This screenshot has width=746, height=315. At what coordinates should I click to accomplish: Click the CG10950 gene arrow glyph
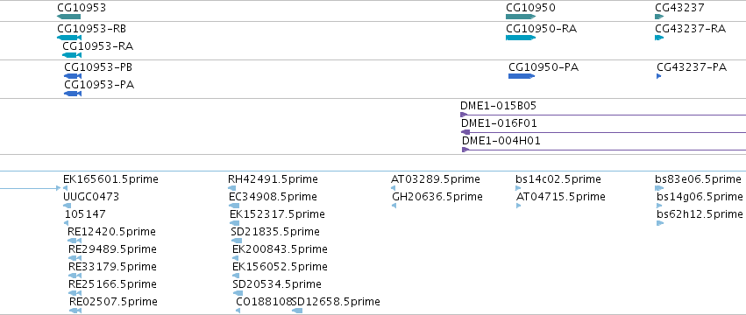pyautogui.click(x=521, y=17)
